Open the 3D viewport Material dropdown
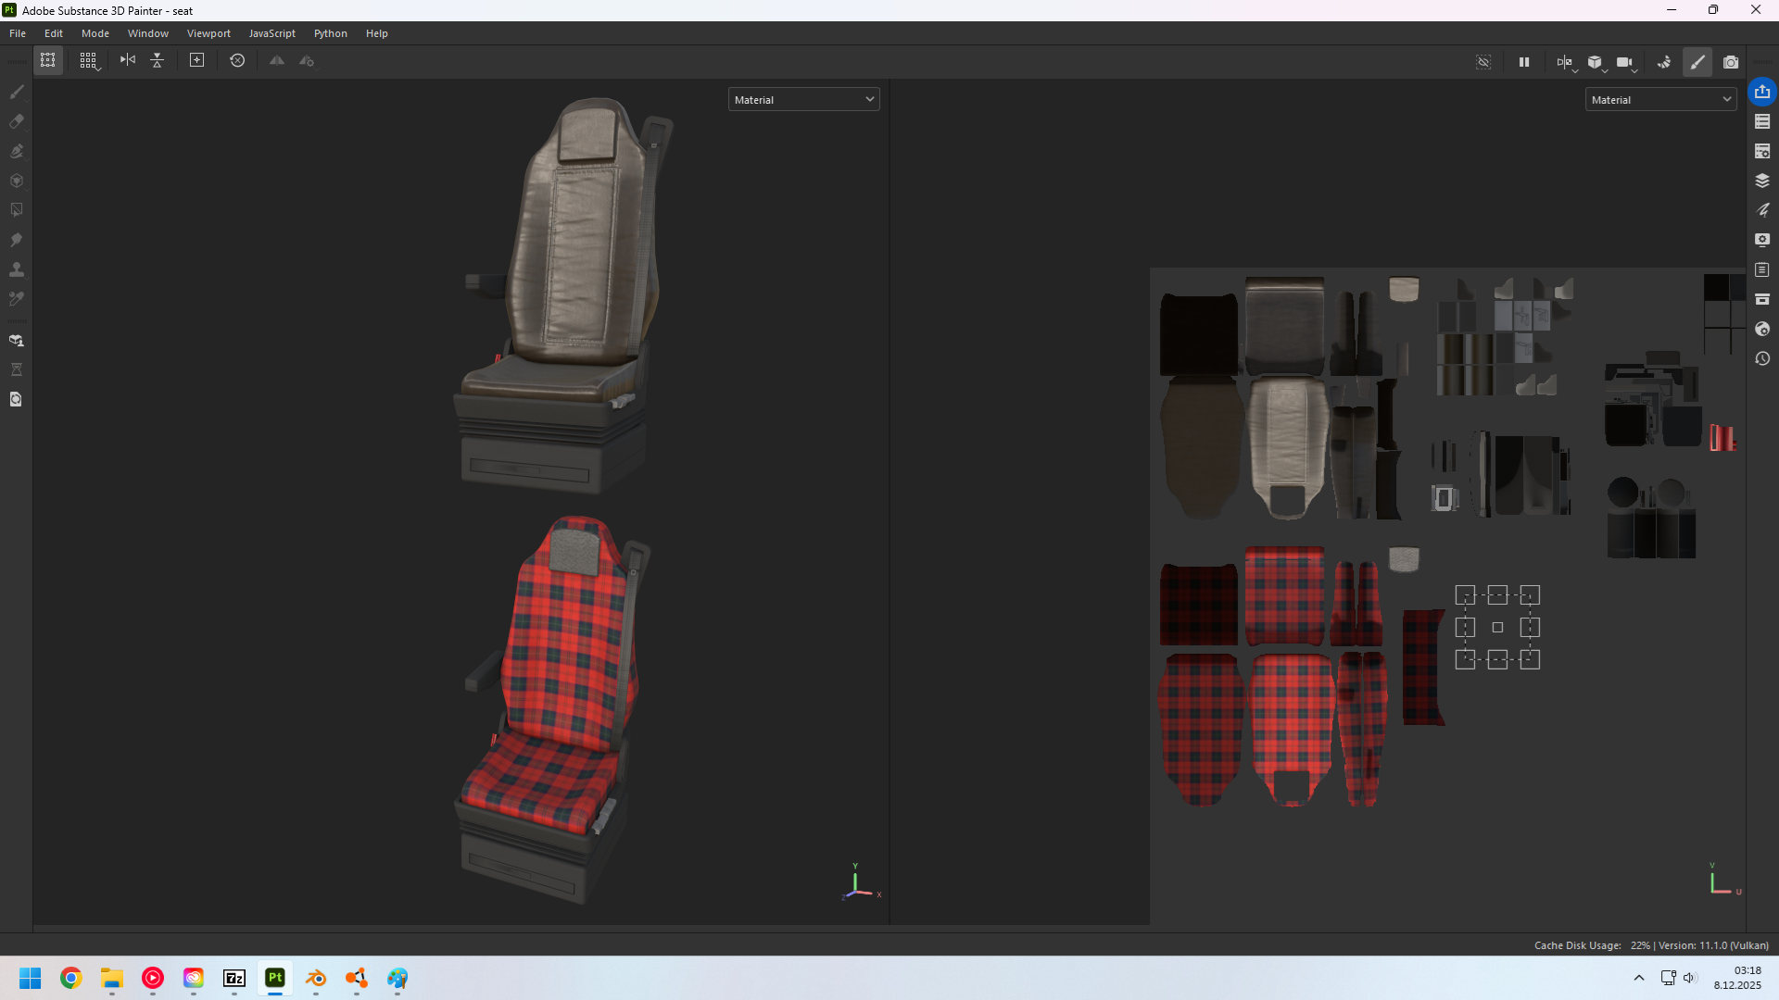The image size is (1779, 1000). [x=803, y=100]
